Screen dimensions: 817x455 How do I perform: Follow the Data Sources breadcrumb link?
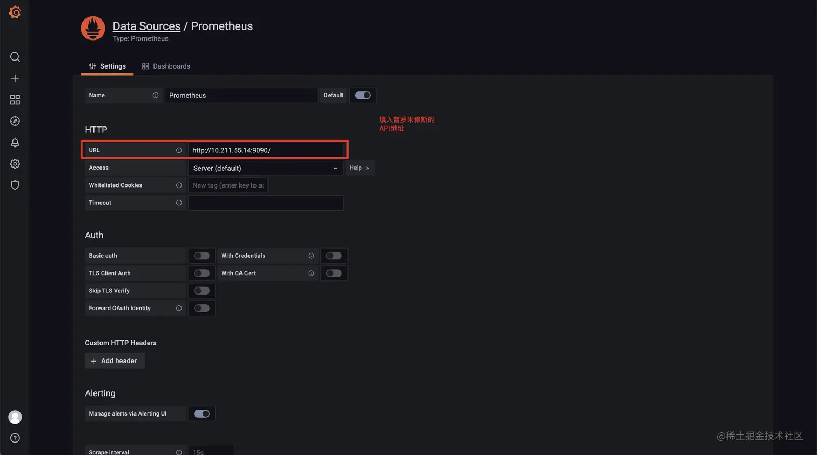pyautogui.click(x=146, y=26)
